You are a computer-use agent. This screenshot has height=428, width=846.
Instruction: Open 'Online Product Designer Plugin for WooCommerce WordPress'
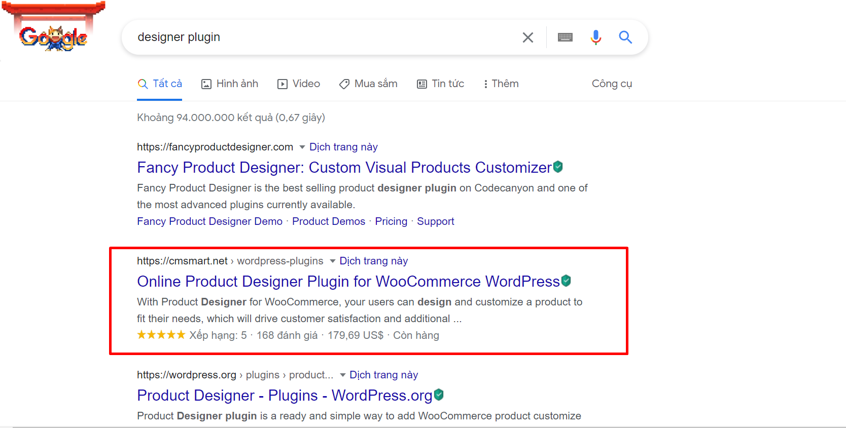click(348, 282)
